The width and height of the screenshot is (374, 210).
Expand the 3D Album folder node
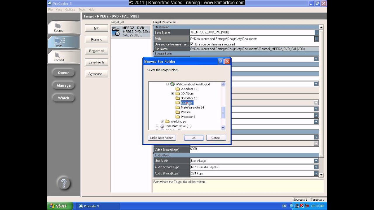[x=173, y=93]
